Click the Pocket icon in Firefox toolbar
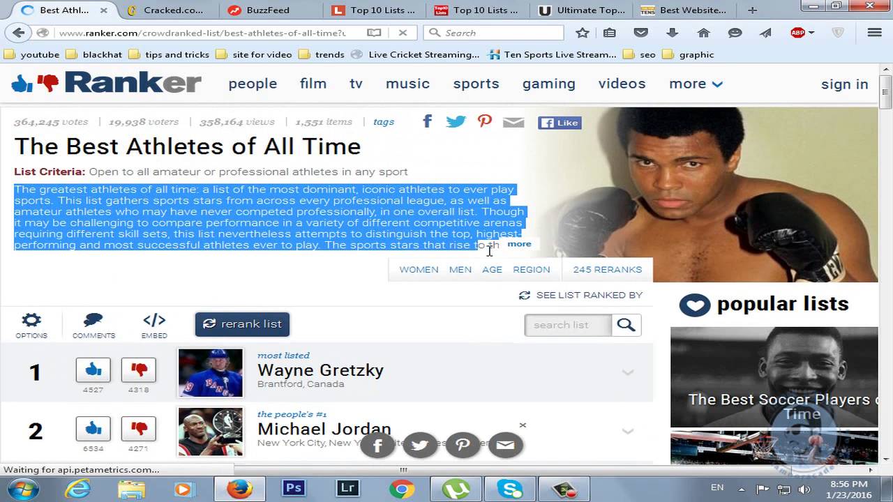Screen dimensions: 893x502 pyautogui.click(x=640, y=33)
